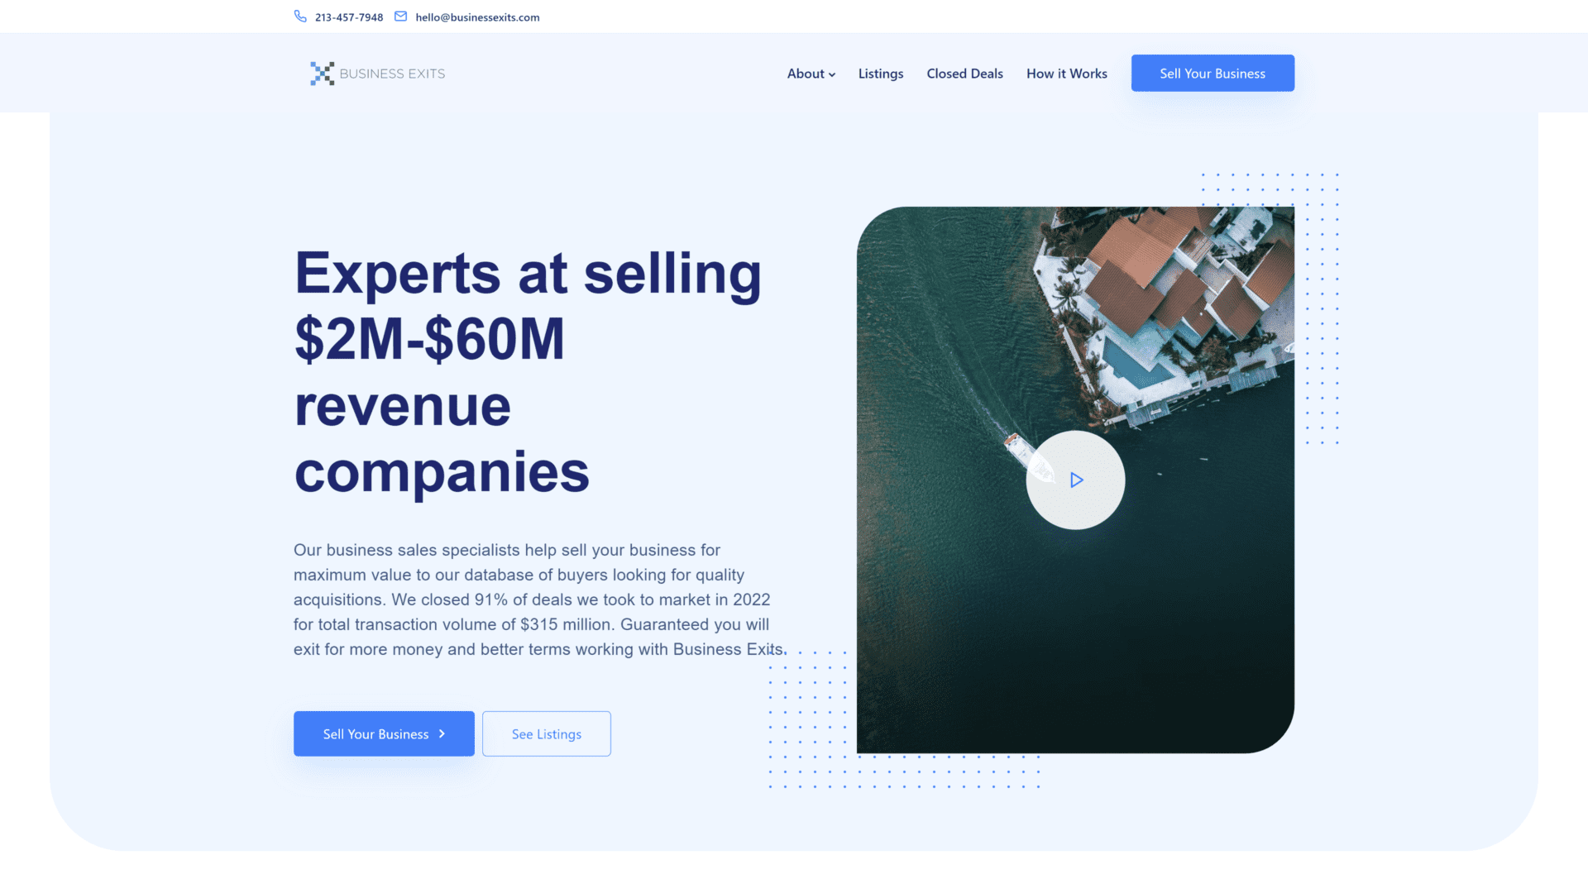
Task: Click the Sell Your Business header button
Action: coord(1212,73)
